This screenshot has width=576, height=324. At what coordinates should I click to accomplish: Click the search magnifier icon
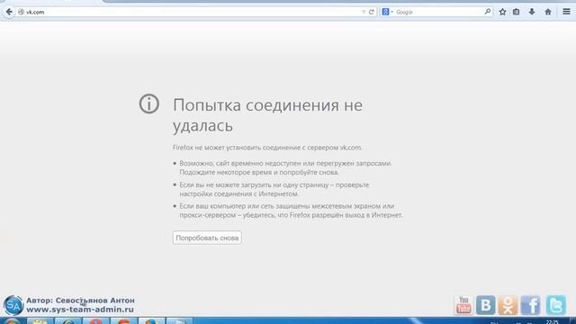click(488, 12)
